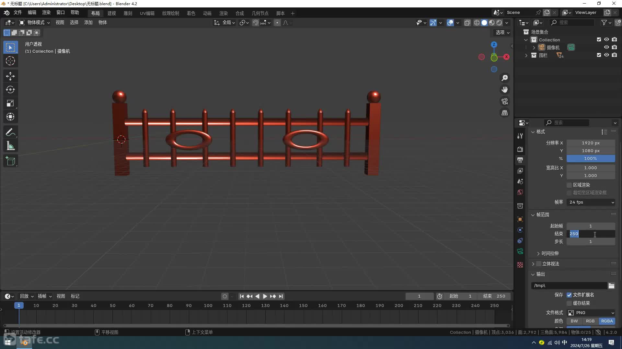Screen dimensions: 622x349
Task: Click the pan view hand icon
Action: [x=505, y=90]
